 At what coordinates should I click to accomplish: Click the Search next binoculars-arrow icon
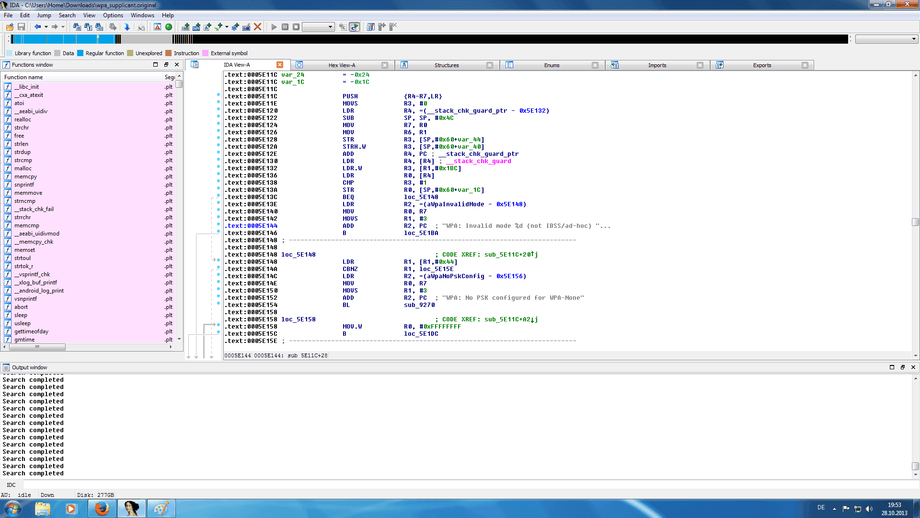113,27
